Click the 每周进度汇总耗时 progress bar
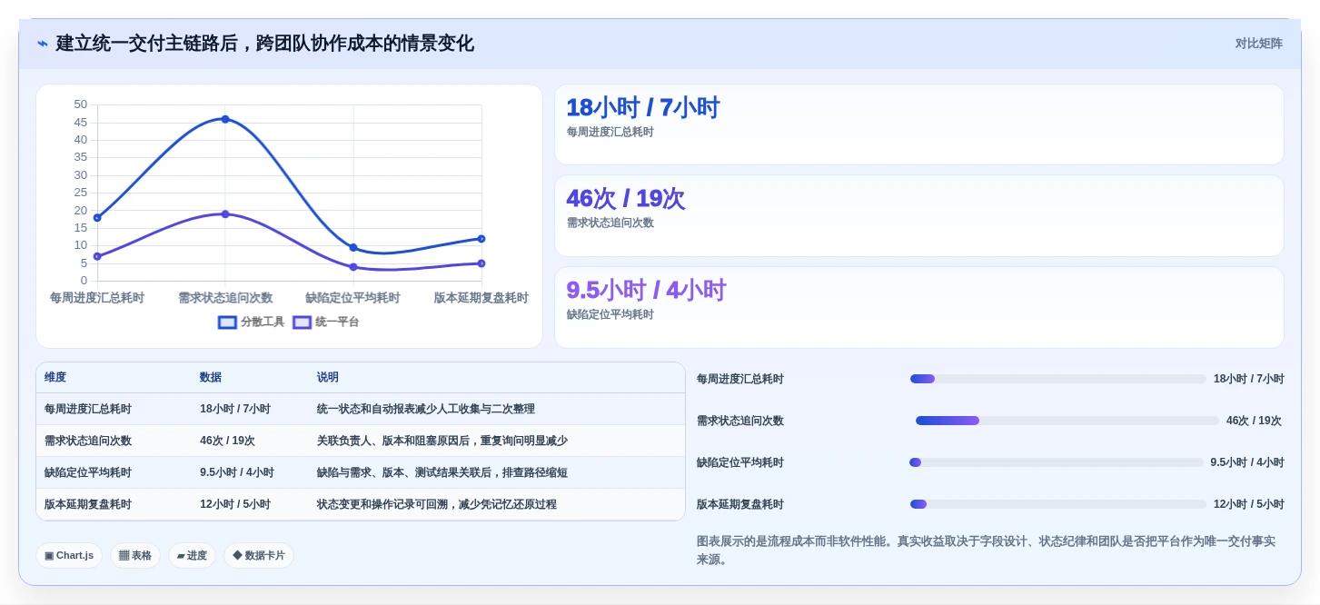The width and height of the screenshot is (1320, 605). click(1058, 379)
